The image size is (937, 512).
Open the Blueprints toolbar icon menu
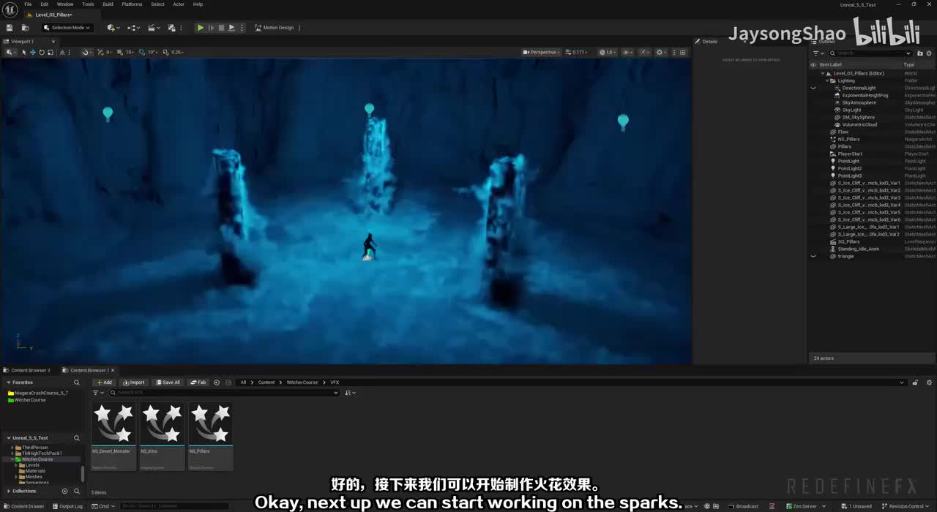click(x=133, y=28)
